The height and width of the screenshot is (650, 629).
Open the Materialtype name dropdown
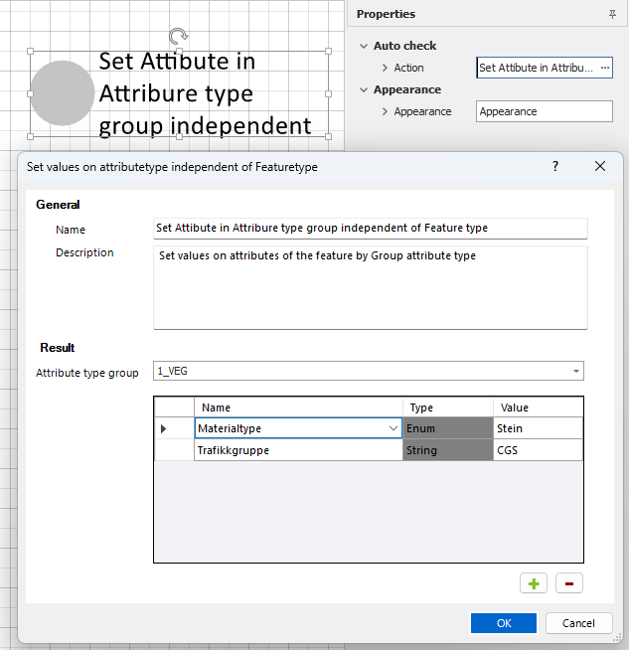(x=393, y=428)
